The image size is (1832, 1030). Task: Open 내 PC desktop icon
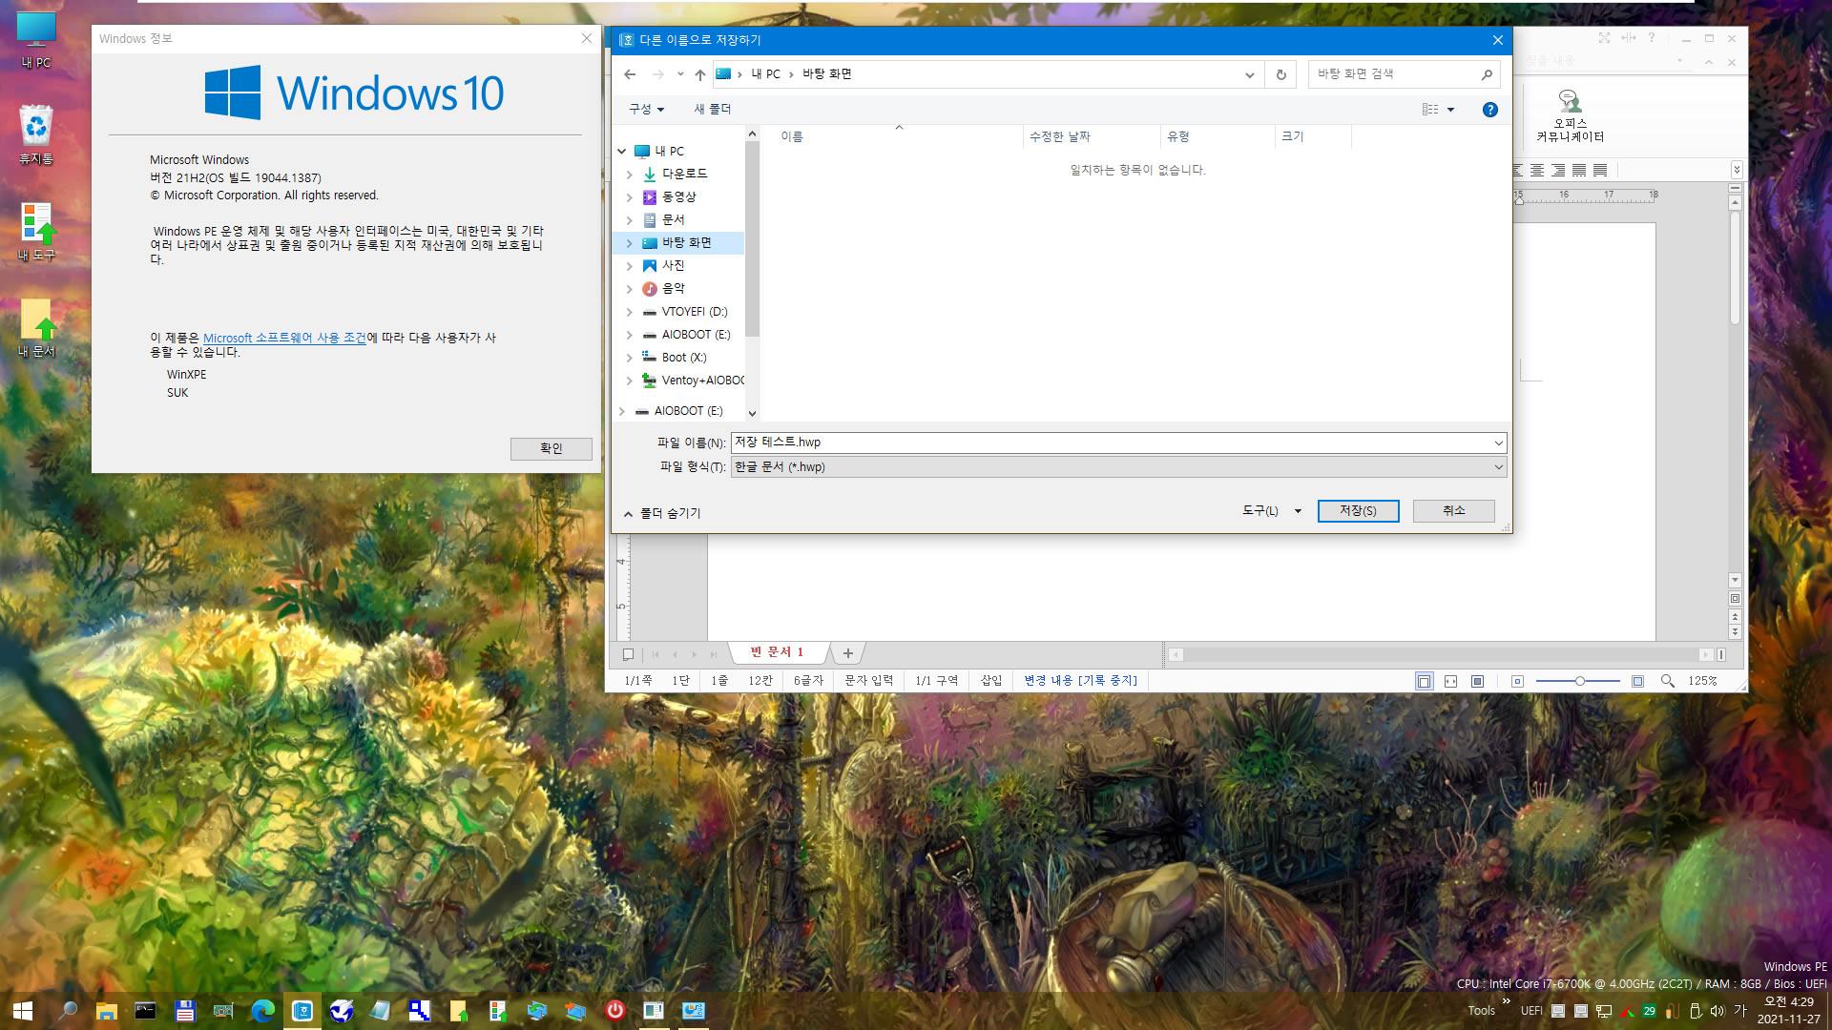pos(36,40)
